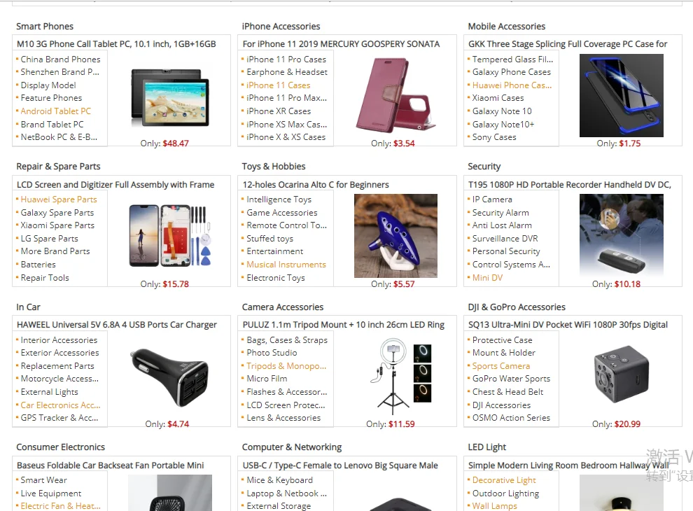This screenshot has width=693, height=511.
Task: Select the HAWEEL car charger image
Action: (169, 376)
